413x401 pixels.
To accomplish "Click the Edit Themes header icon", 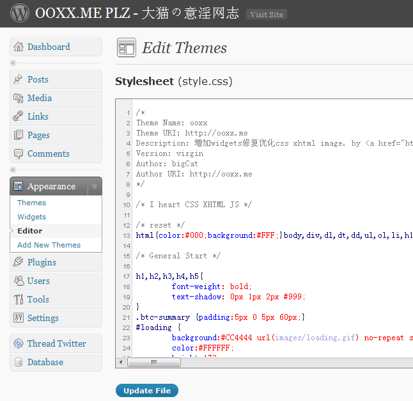I will (127, 48).
